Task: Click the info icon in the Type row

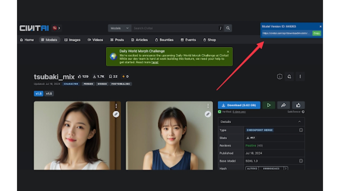Action: click(x=301, y=130)
